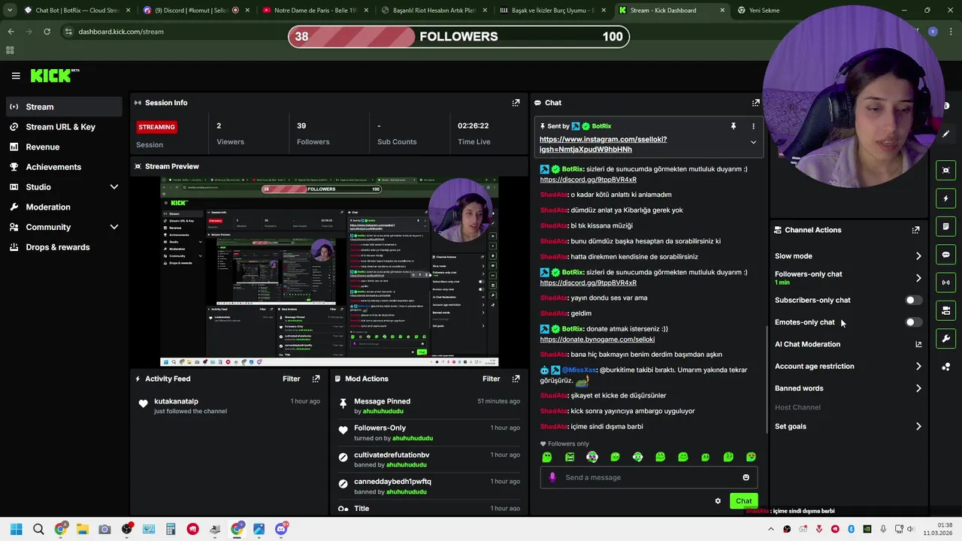This screenshot has height=541, width=962.
Task: Open the Windows Start menu
Action: pyautogui.click(x=17, y=529)
